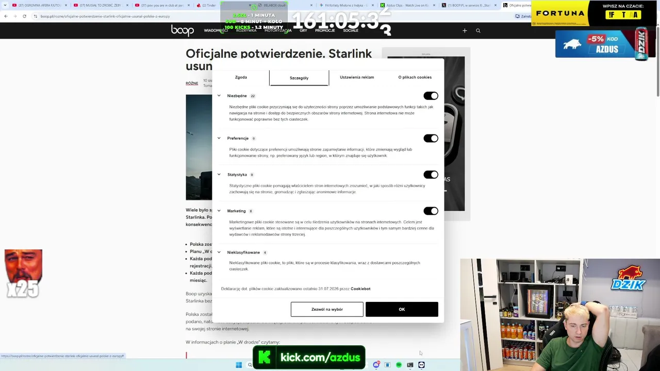The width and height of the screenshot is (660, 371).
Task: Expand the Nieklasyfikowane category chevron
Action: [219, 252]
